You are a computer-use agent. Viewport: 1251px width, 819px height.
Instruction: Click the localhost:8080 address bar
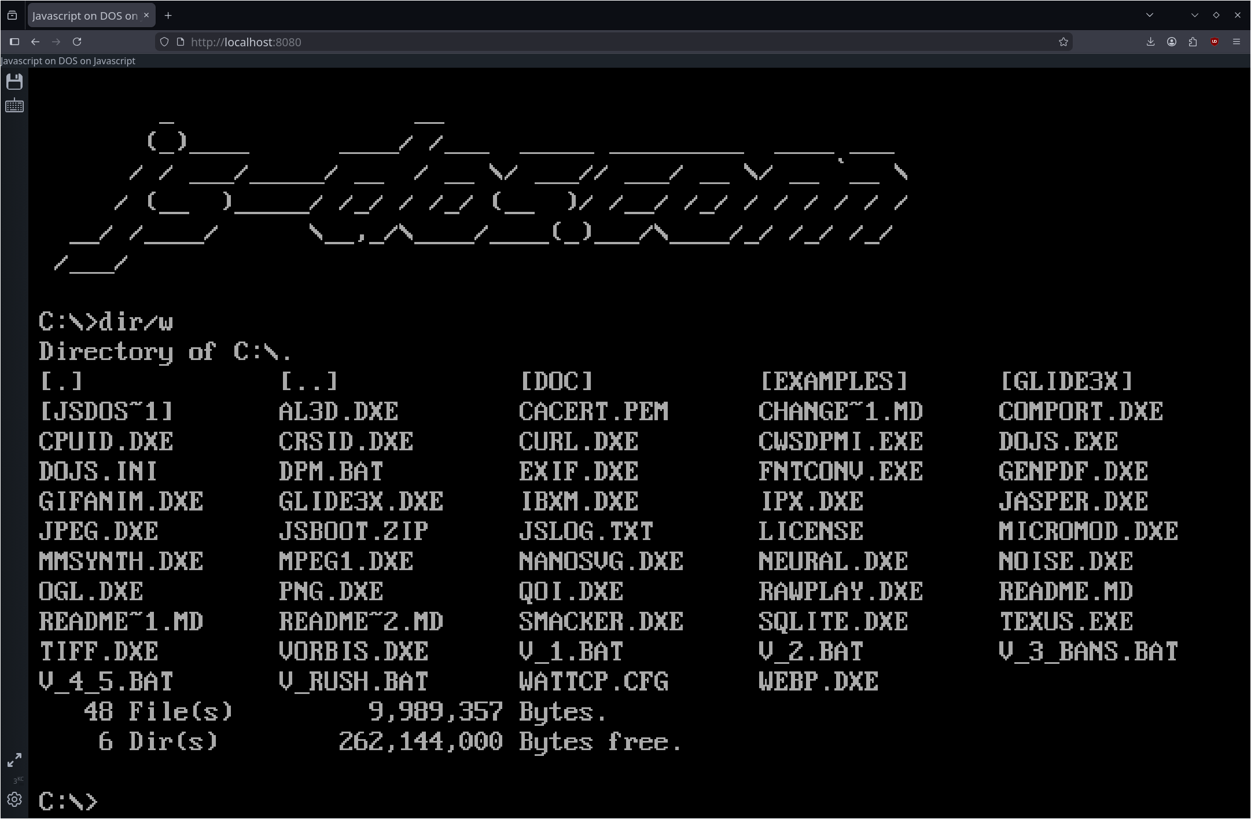coord(613,42)
